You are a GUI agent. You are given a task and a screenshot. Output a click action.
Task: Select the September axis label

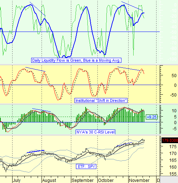coord(83,180)
